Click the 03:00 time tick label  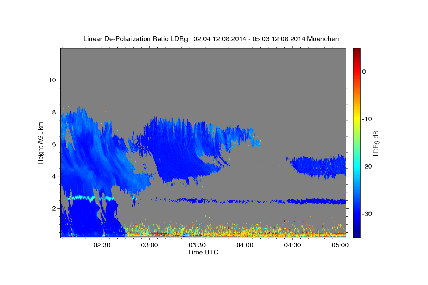click(149, 245)
